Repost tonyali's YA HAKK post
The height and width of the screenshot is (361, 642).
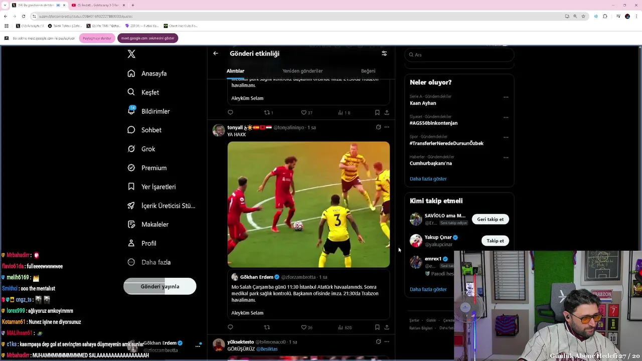click(267, 327)
